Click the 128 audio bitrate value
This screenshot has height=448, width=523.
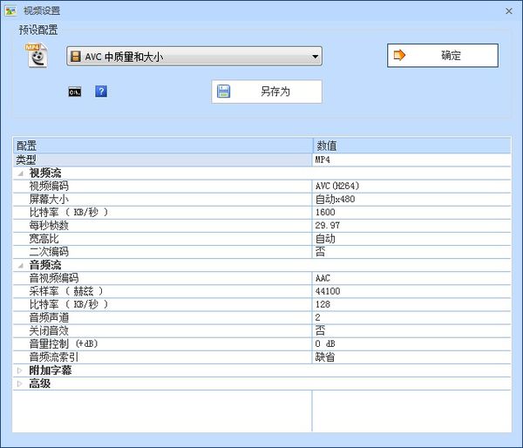(x=323, y=304)
